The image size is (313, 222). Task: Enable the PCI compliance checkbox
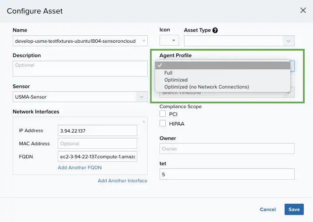click(163, 114)
